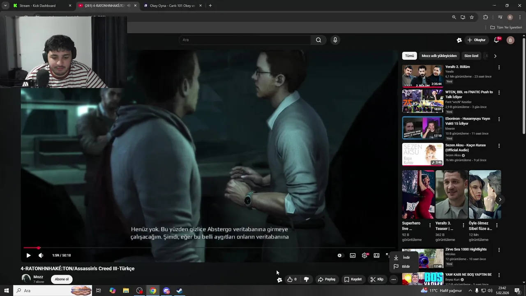526x296 pixels.
Task: Show hidden system tray icons
Action: click(x=470, y=291)
